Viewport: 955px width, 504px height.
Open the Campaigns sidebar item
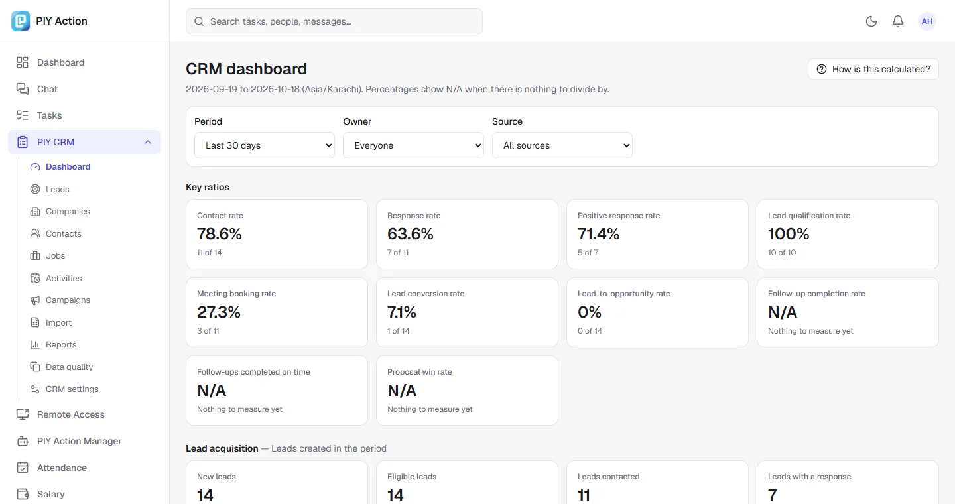pos(92,300)
